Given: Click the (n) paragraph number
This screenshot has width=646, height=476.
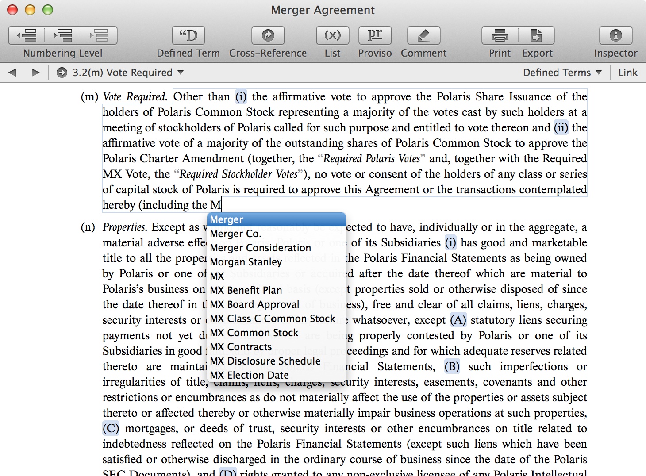Looking at the screenshot, I should coord(88,227).
